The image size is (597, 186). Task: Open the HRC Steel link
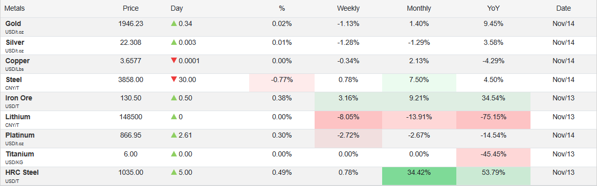point(21,172)
